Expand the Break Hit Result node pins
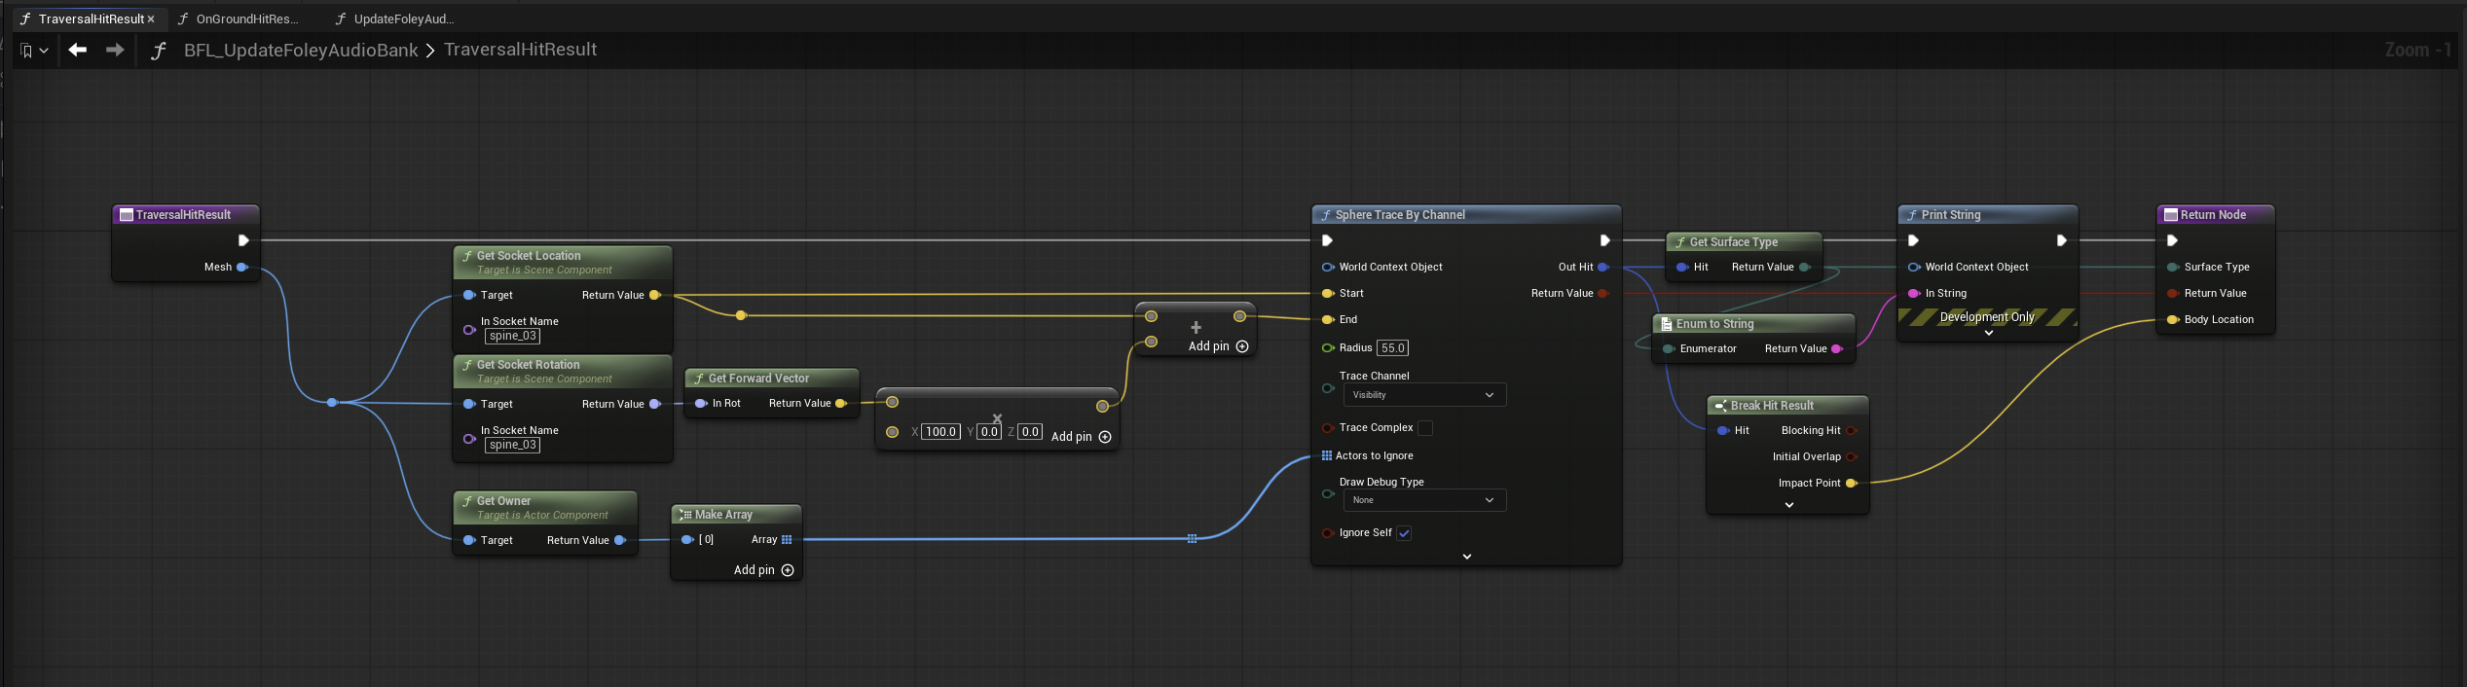Image resolution: width=2467 pixels, height=687 pixels. coord(1789,505)
